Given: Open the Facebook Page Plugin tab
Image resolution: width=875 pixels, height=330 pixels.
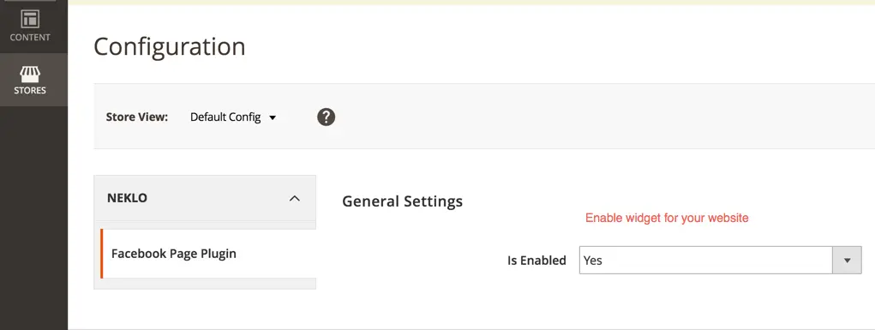Looking at the screenshot, I should (x=208, y=254).
